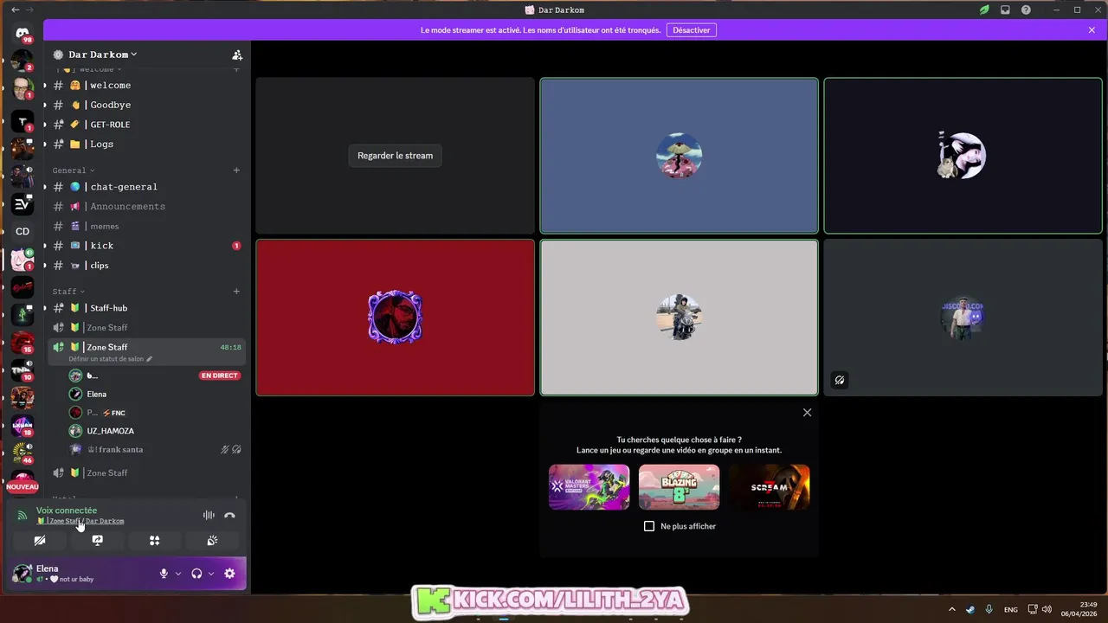
Task: Open the server icon with T logo
Action: click(23, 121)
